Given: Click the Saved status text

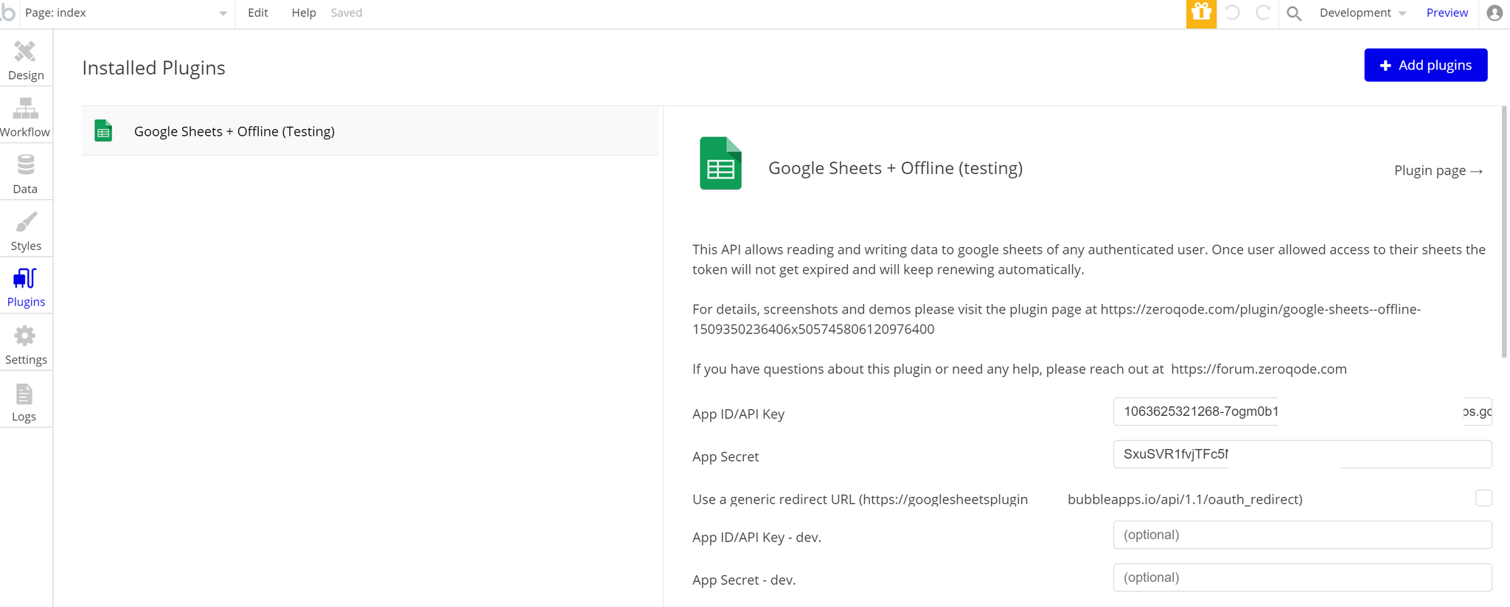Looking at the screenshot, I should click(x=347, y=13).
